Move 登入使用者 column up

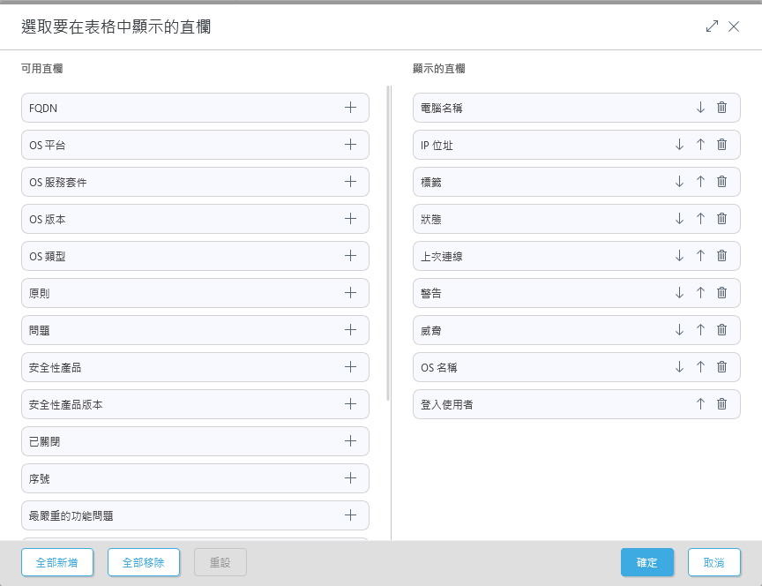coord(700,404)
